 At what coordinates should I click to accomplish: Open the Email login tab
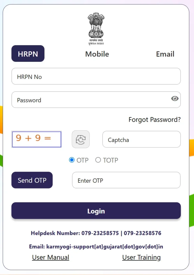tap(165, 54)
